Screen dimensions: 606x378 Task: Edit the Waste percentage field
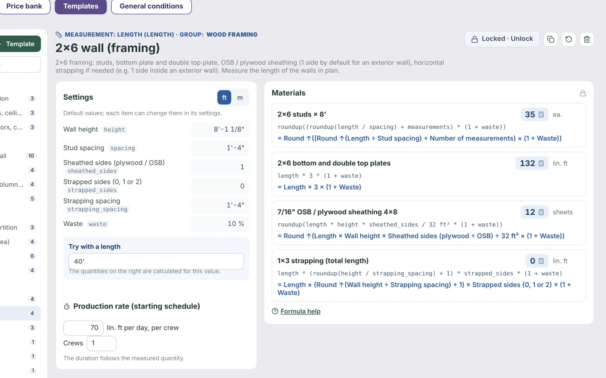tap(220, 224)
